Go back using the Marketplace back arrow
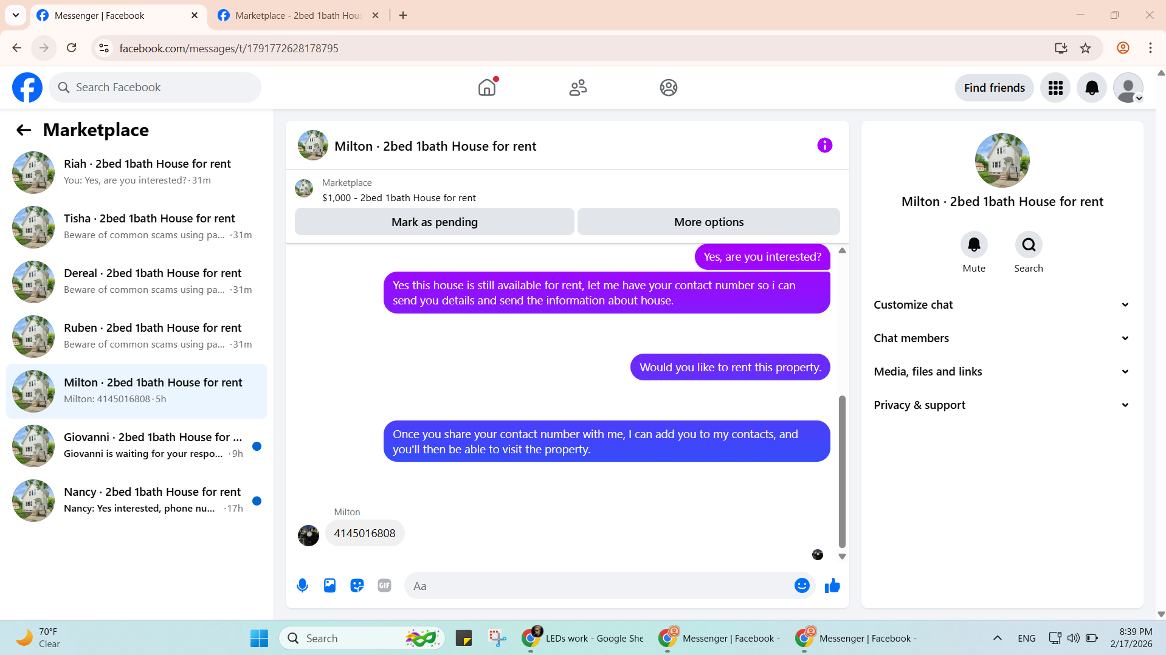 pyautogui.click(x=24, y=130)
